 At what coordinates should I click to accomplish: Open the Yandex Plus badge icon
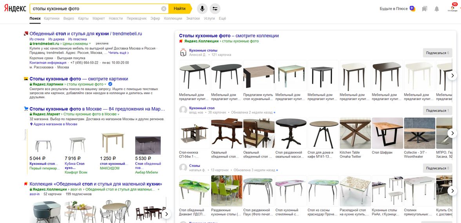412,9
